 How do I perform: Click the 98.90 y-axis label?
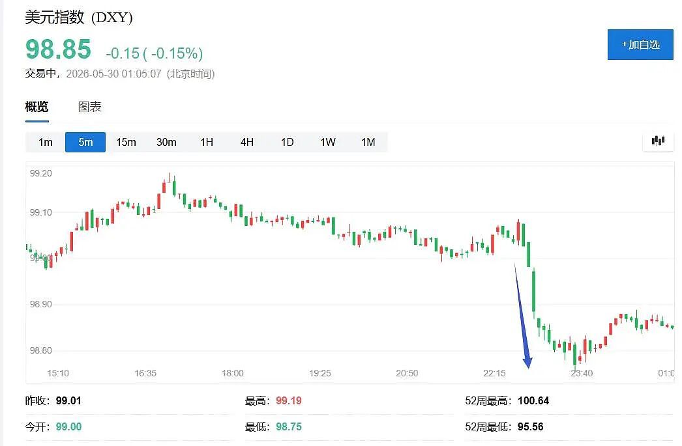click(x=41, y=304)
